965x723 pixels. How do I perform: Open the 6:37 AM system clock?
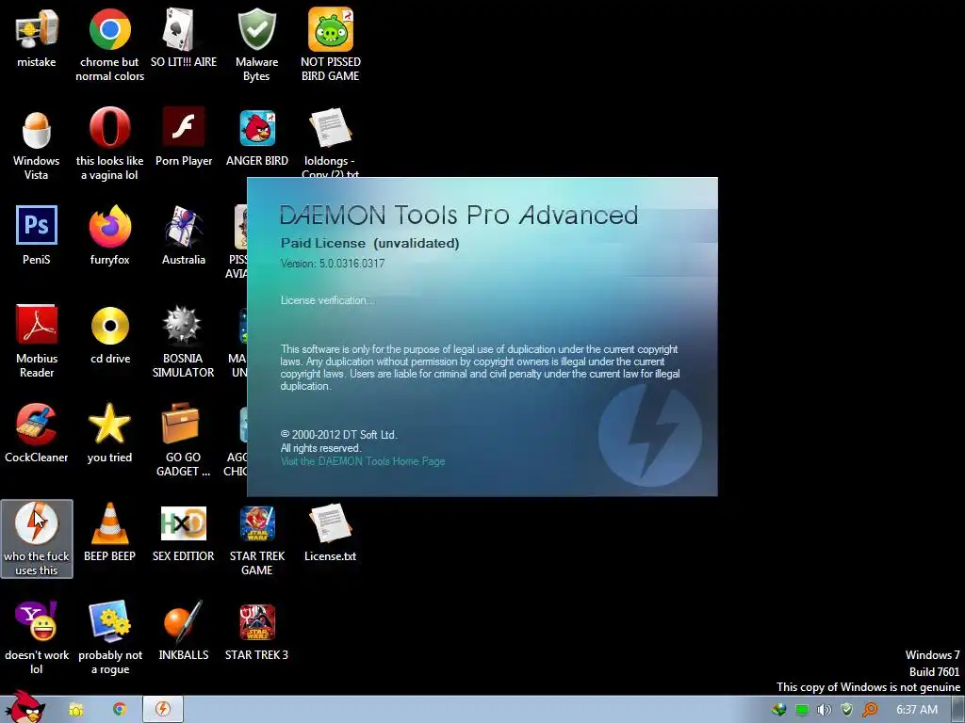click(916, 710)
